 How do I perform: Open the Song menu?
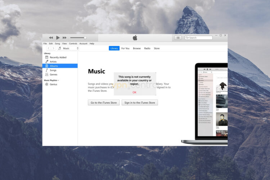point(57,44)
